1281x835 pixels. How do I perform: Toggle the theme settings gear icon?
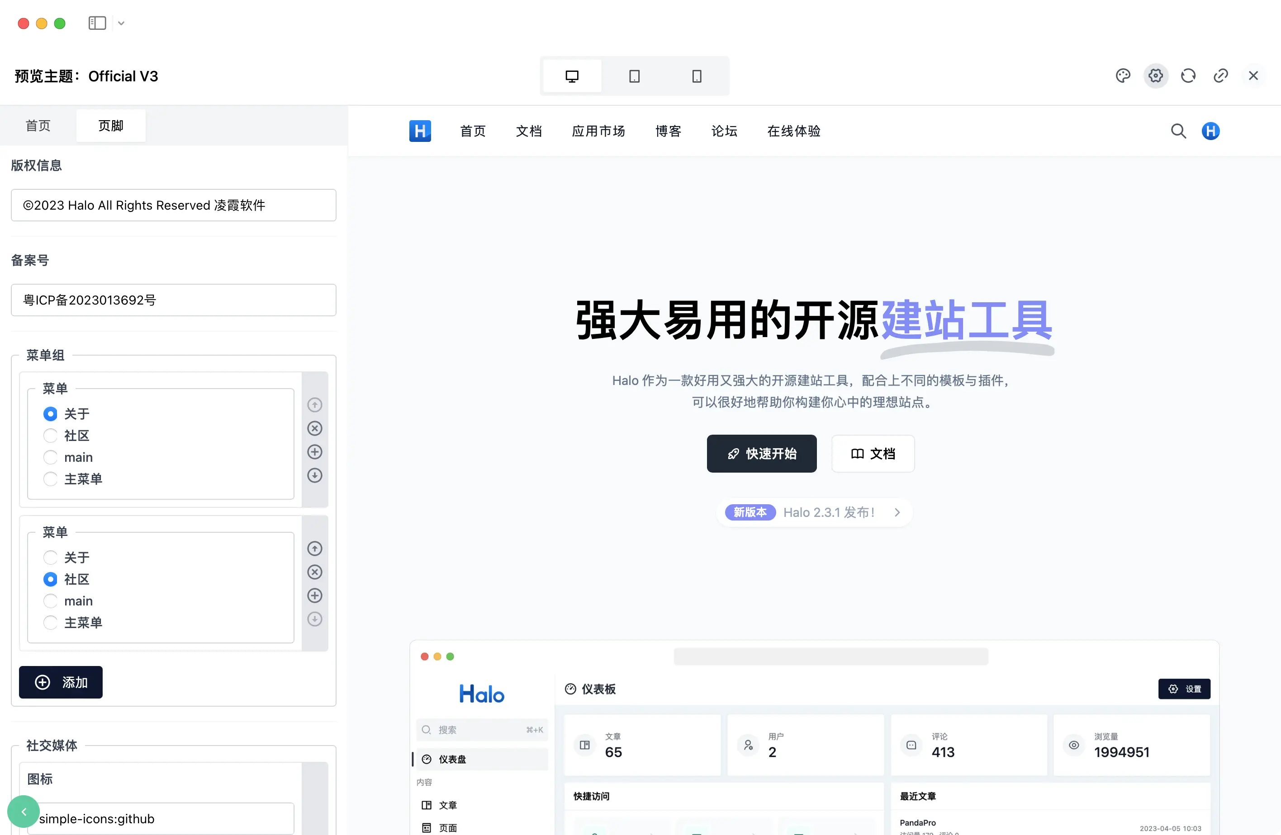(1156, 76)
